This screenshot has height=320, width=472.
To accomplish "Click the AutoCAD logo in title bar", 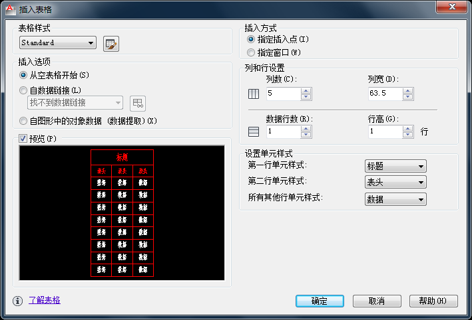I will (10, 9).
